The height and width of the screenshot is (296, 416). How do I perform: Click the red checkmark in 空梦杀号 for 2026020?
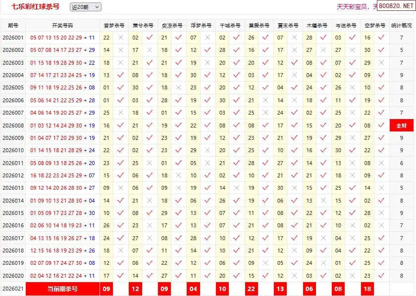[381, 276]
